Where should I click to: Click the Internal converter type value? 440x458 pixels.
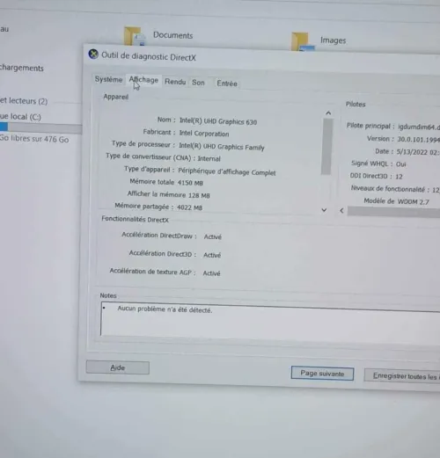point(209,158)
